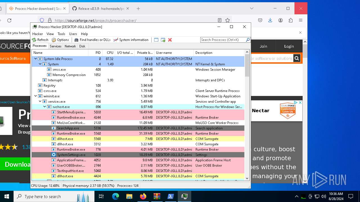
Task: Click the SourceForge search magnifier button
Action: click(297, 58)
